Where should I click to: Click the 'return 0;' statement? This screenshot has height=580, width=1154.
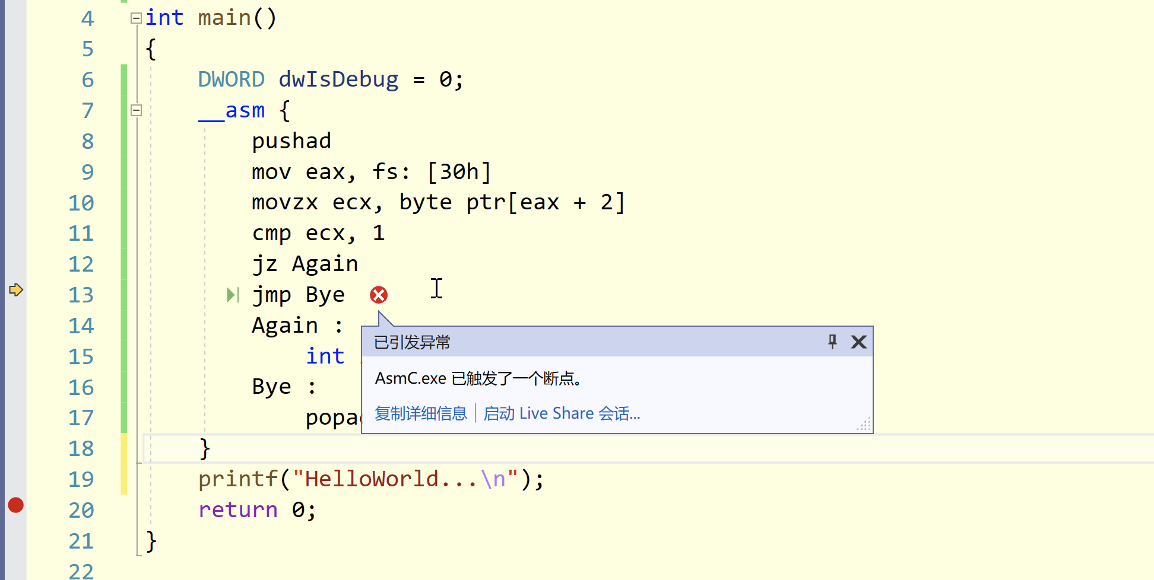(257, 510)
